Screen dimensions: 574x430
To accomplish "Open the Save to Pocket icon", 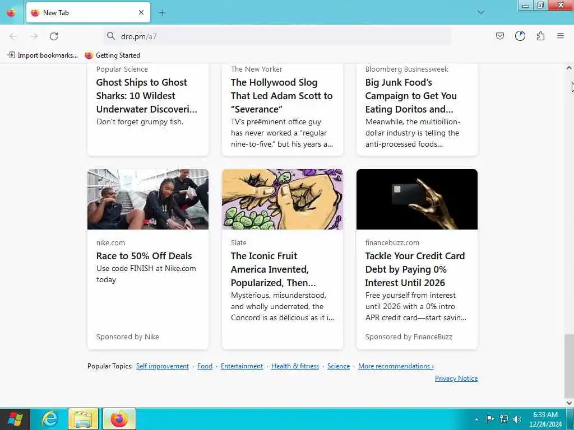I will point(500,36).
